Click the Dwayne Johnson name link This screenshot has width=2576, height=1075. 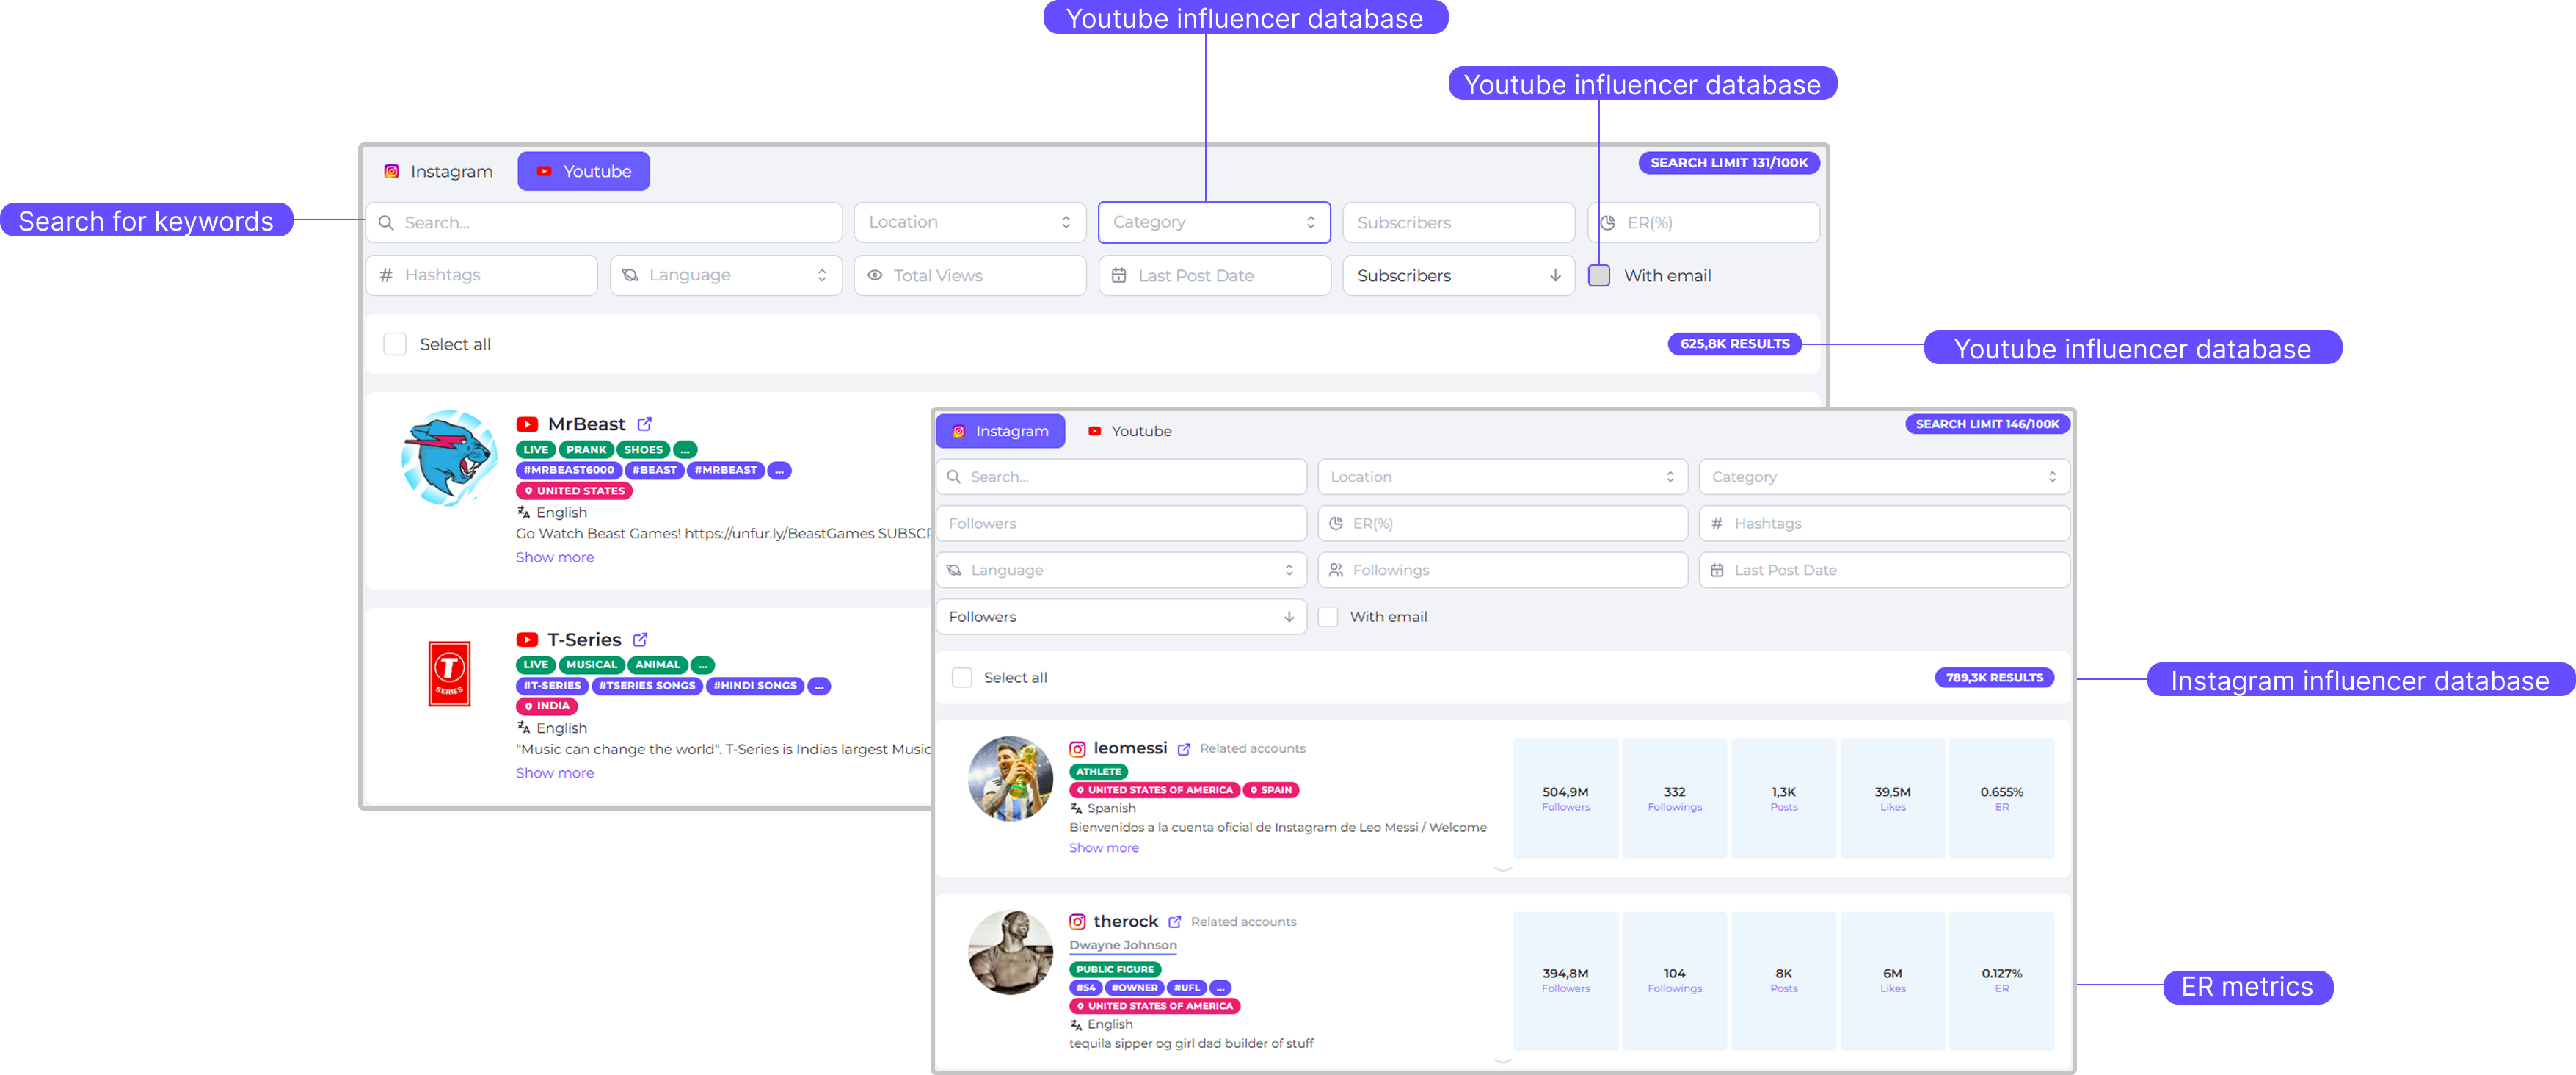coord(1123,946)
